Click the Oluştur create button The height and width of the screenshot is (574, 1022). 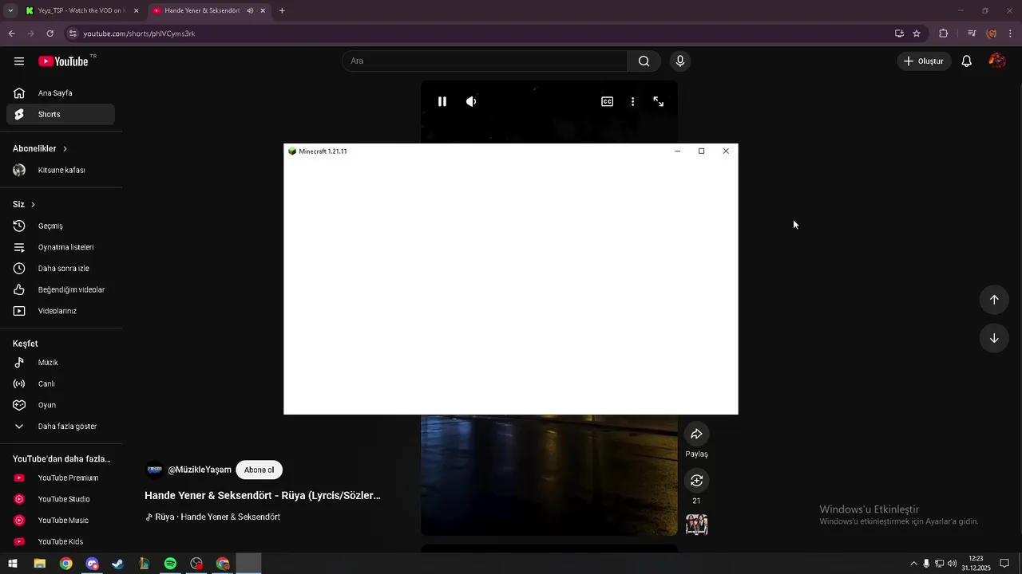coord(924,61)
